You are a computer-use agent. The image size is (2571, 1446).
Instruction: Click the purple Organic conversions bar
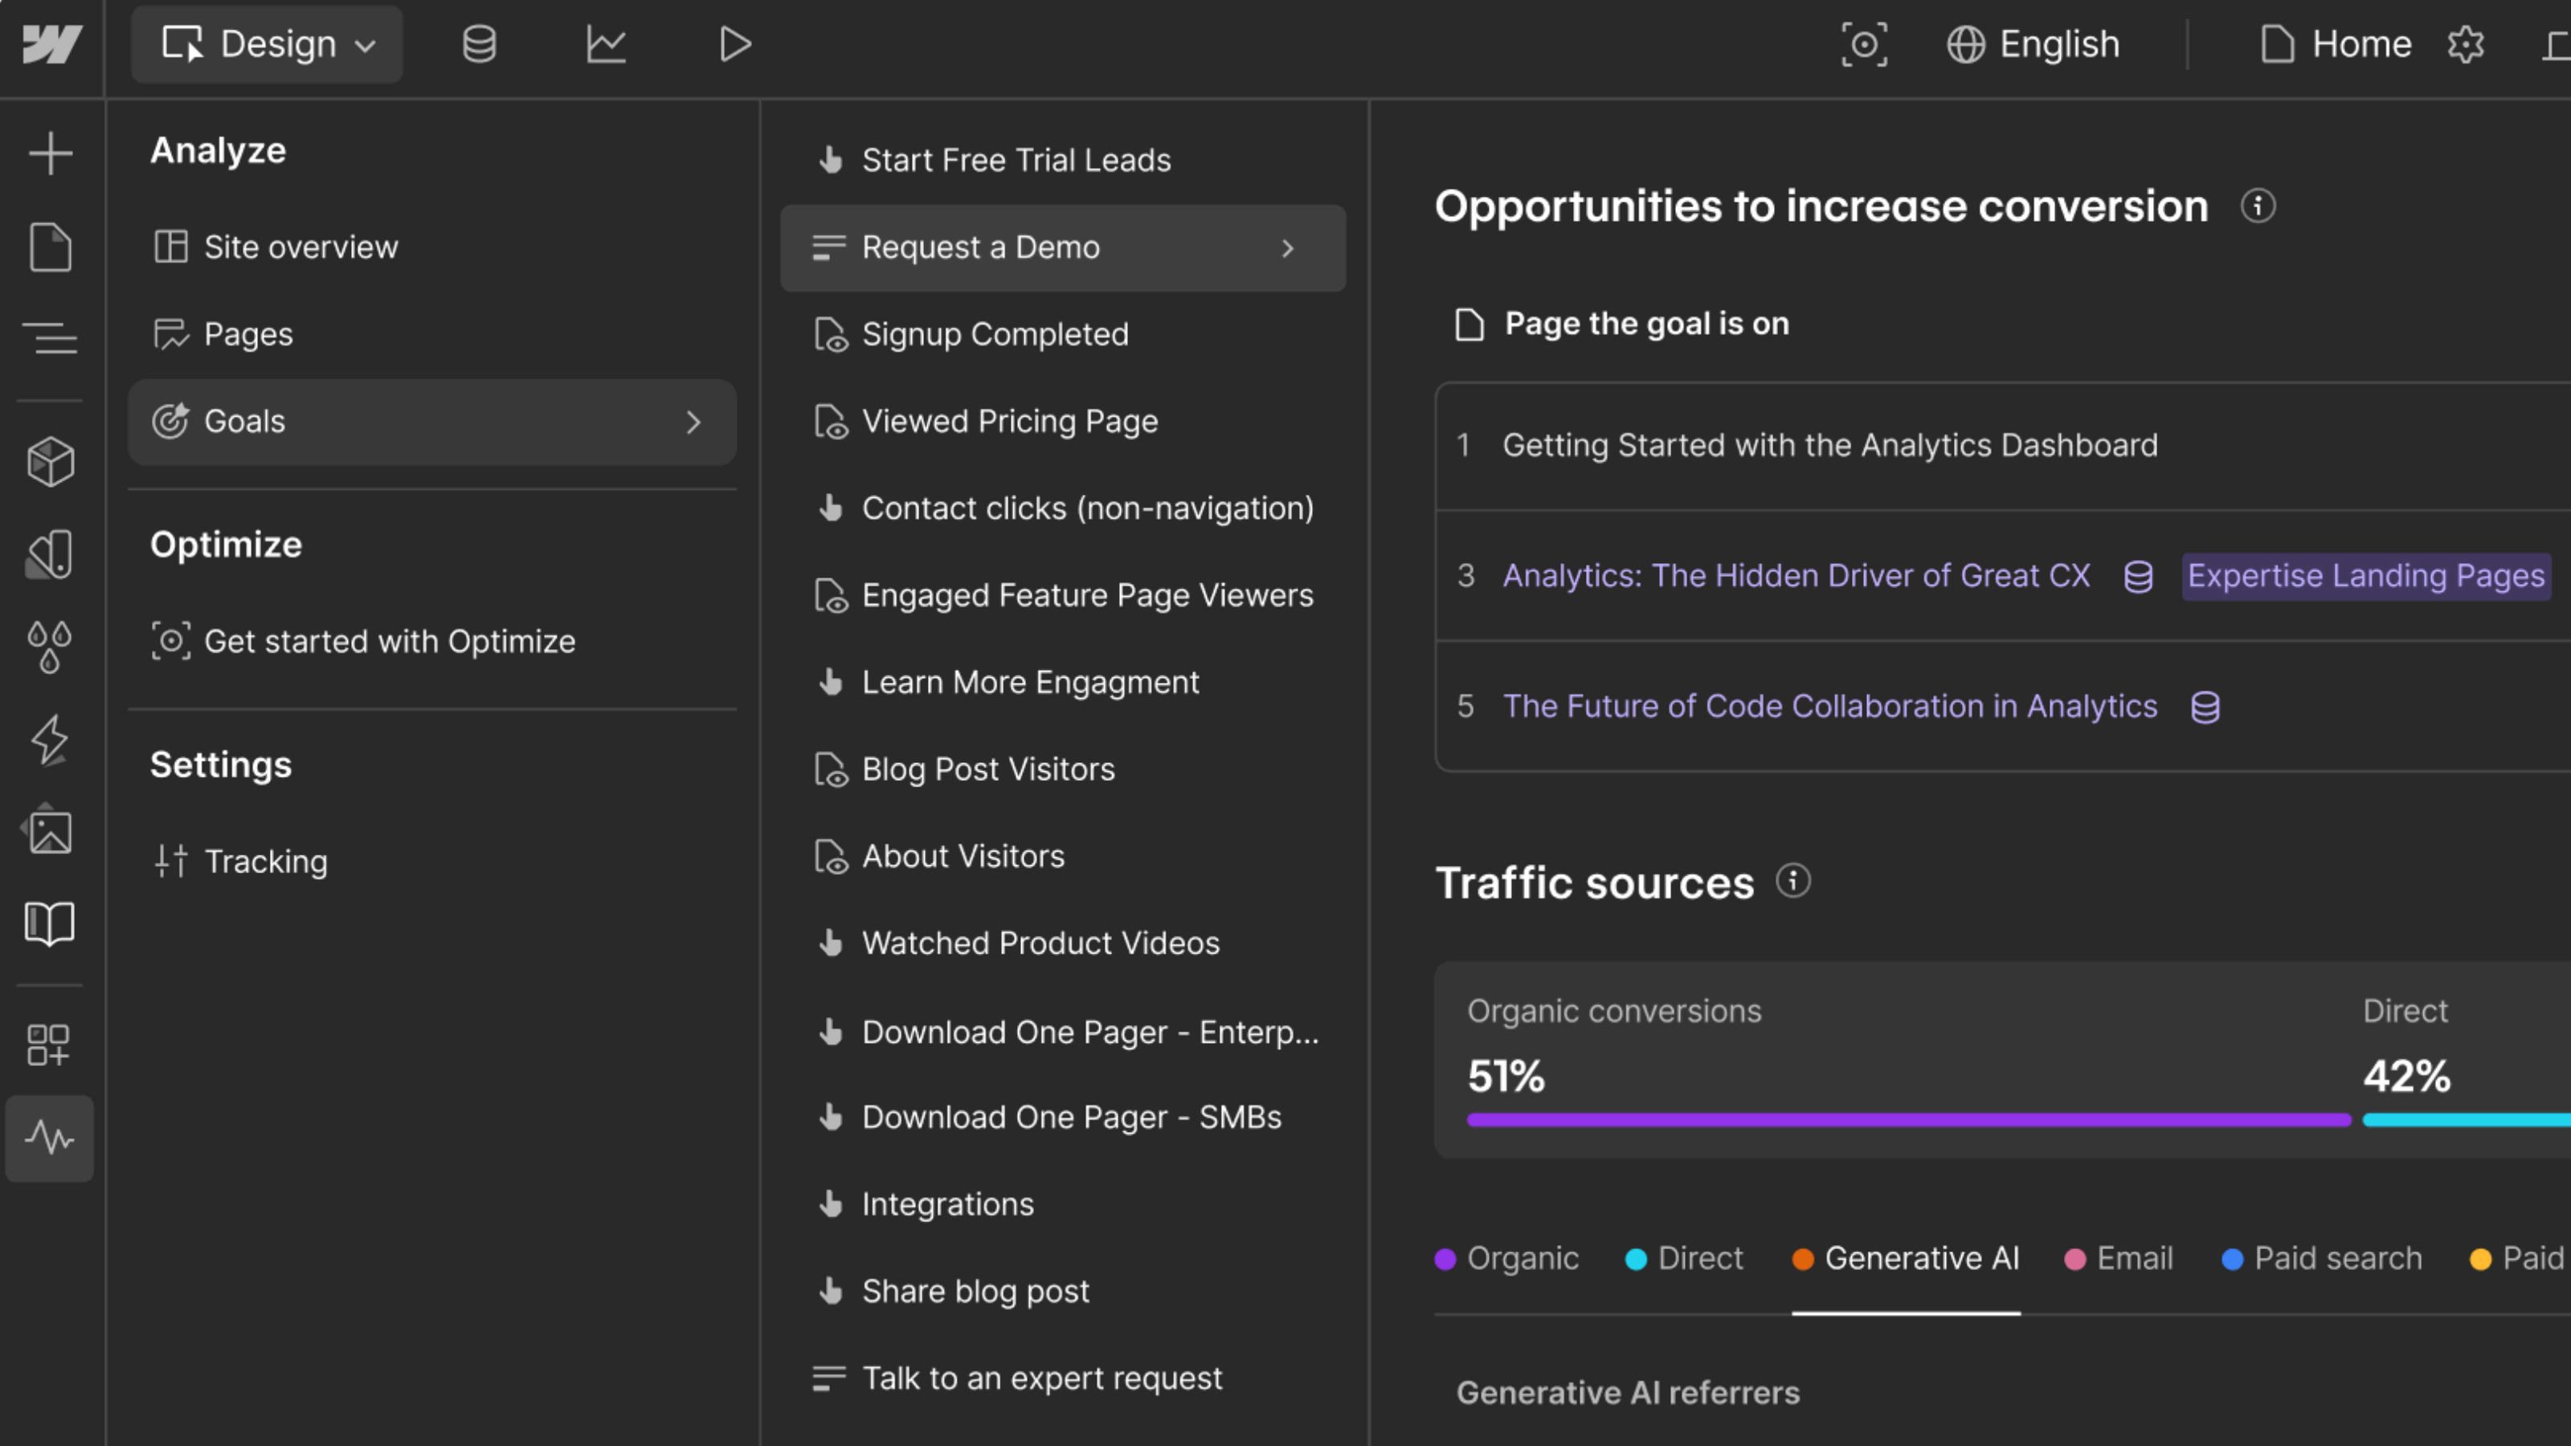coord(1907,1120)
